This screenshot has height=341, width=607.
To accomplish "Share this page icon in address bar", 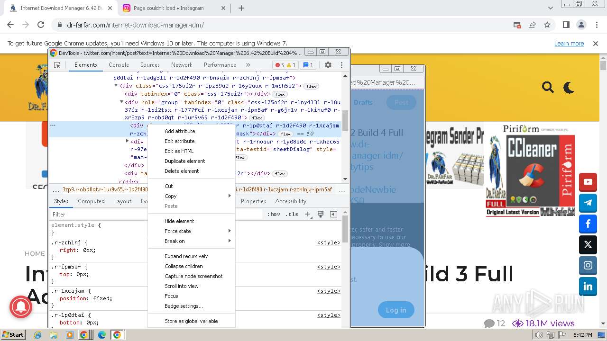I will (x=532, y=25).
